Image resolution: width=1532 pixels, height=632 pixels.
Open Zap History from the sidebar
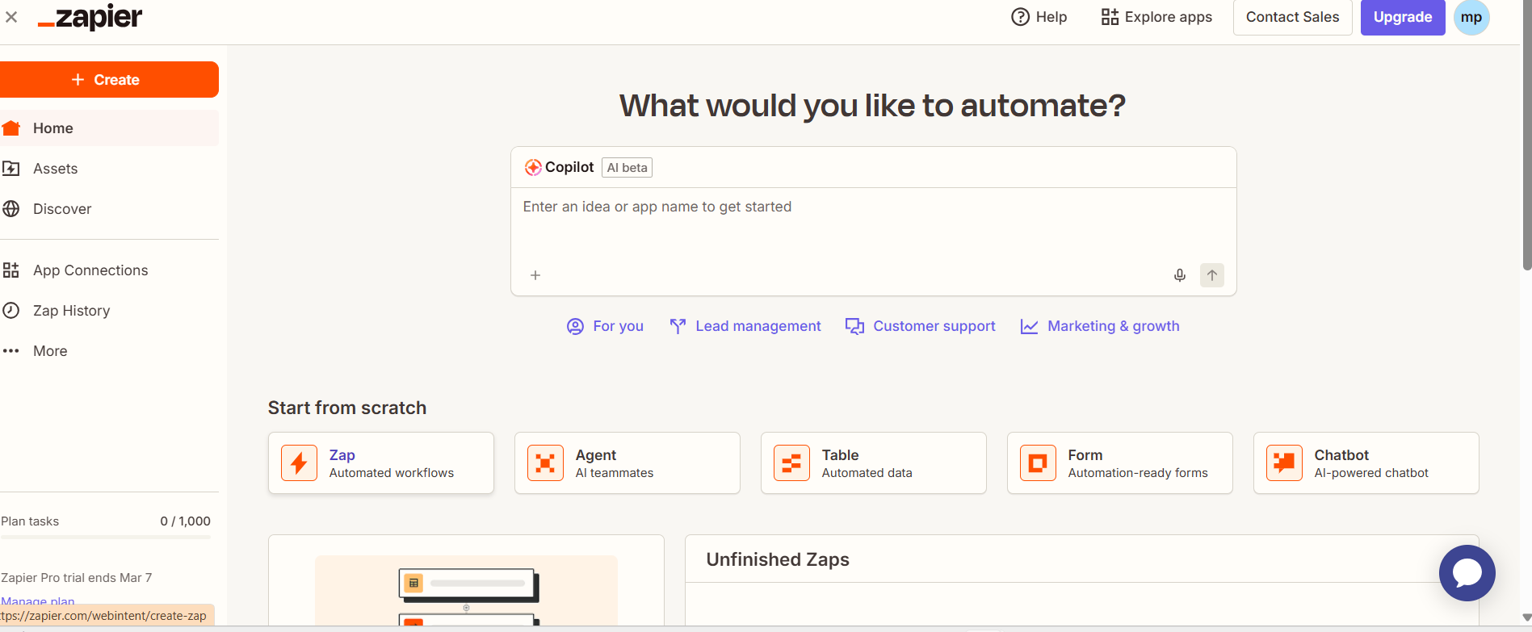coord(71,311)
